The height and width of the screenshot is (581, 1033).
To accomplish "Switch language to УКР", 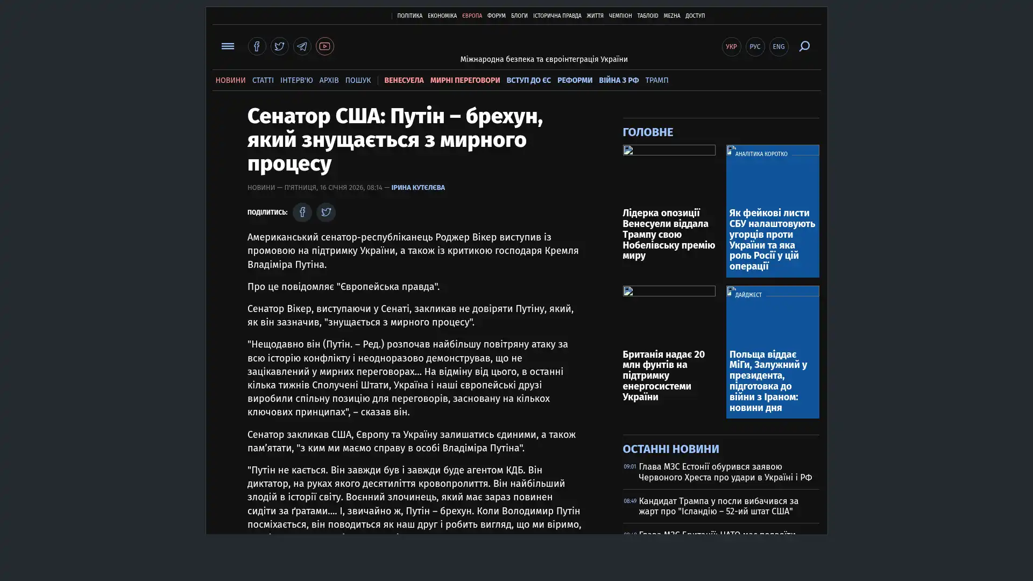I will point(731,47).
